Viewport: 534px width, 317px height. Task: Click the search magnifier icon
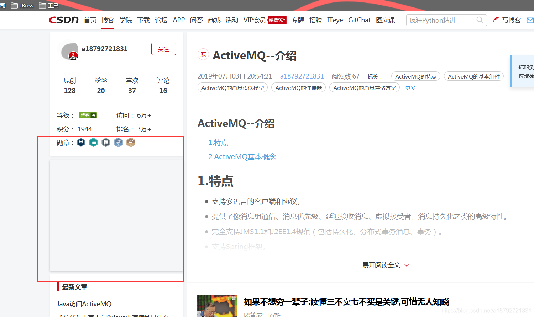pos(480,20)
